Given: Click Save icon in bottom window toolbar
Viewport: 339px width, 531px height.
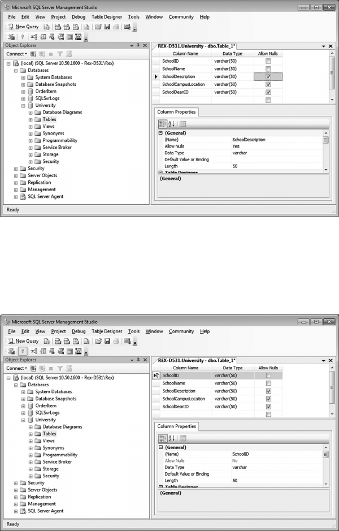Looking at the screenshot, I should [x=107, y=341].
